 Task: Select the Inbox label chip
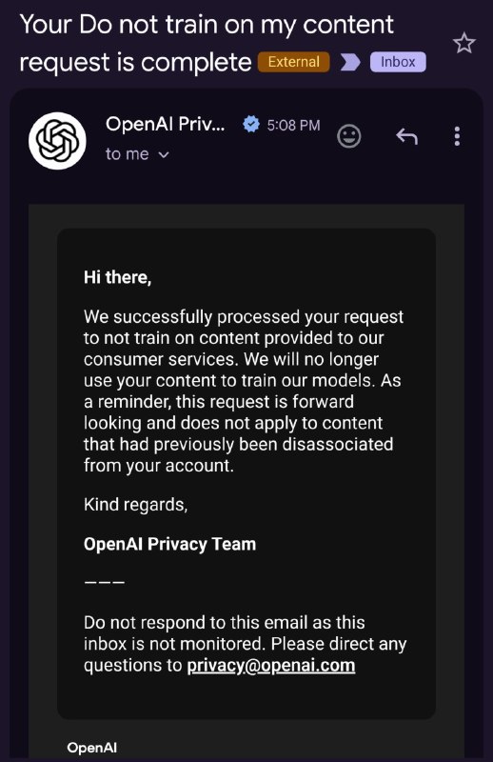(398, 62)
